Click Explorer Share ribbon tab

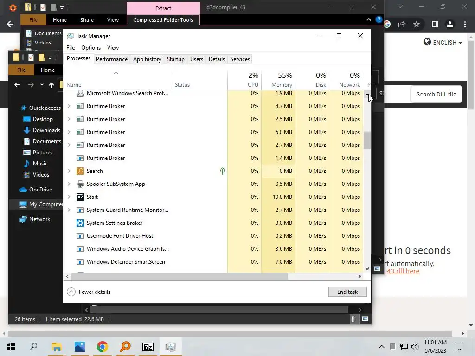point(87,20)
